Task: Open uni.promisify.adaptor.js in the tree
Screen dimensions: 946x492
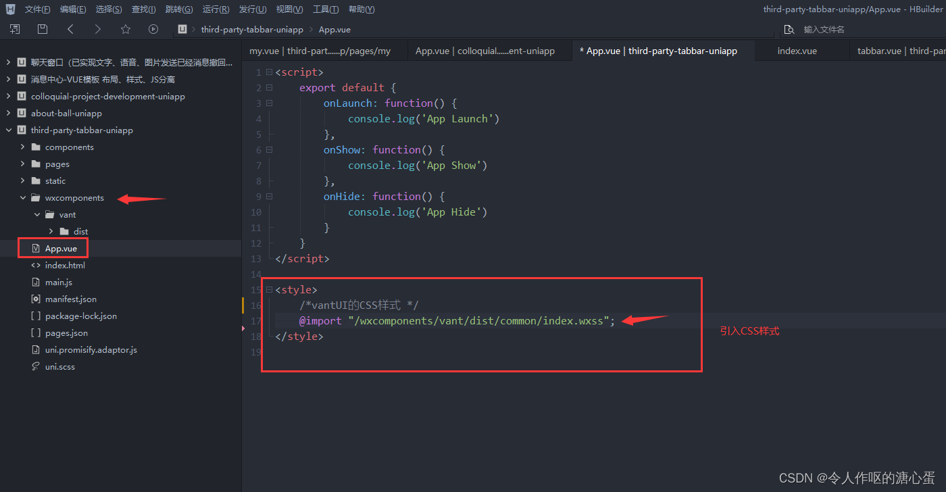Action: pos(91,349)
